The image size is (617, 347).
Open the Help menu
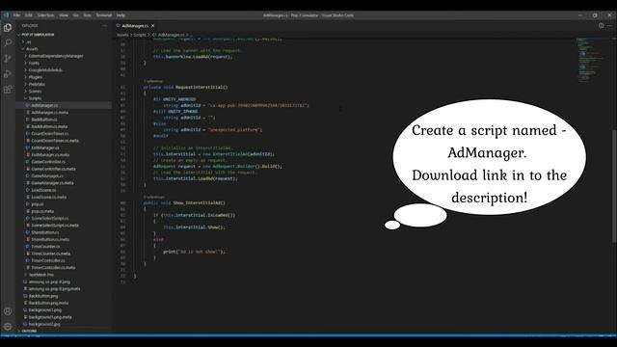tap(121, 15)
